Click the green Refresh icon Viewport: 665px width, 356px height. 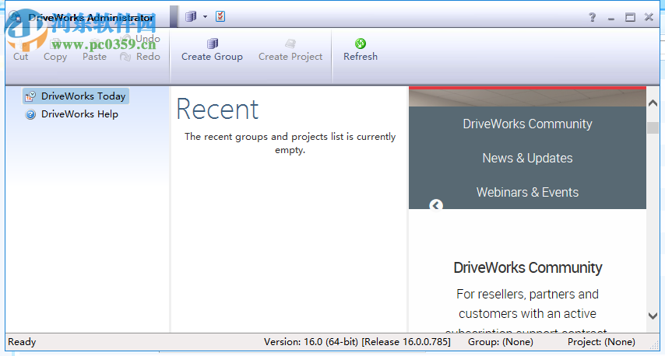click(x=360, y=44)
